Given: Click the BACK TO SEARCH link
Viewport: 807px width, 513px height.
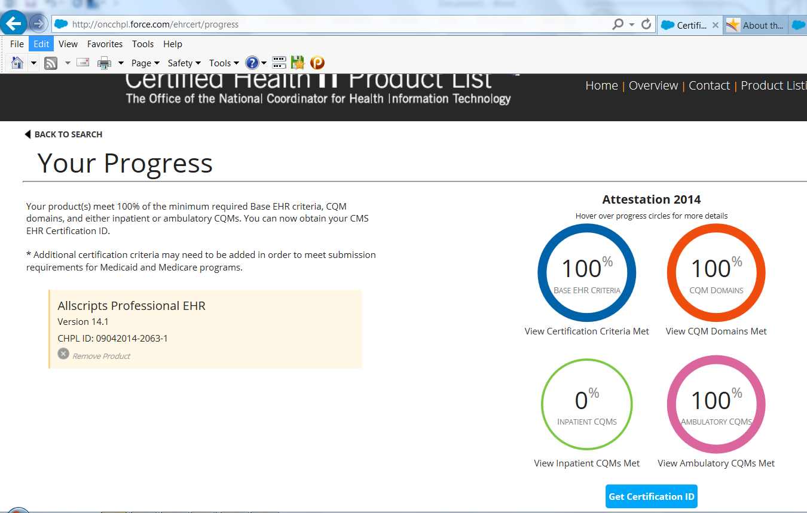Looking at the screenshot, I should click(x=68, y=134).
